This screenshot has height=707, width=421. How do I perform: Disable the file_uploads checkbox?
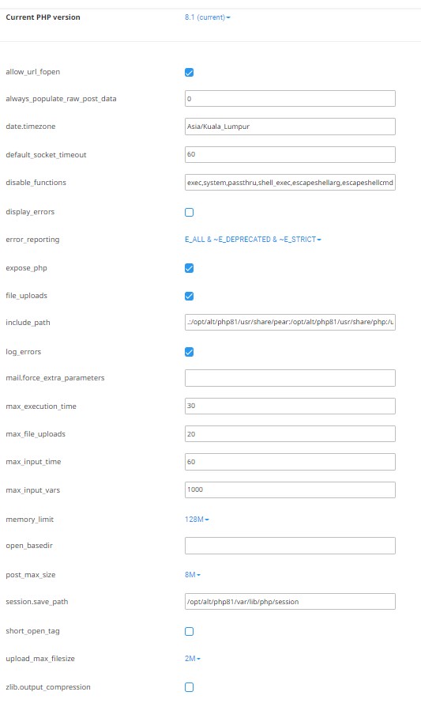click(x=189, y=297)
